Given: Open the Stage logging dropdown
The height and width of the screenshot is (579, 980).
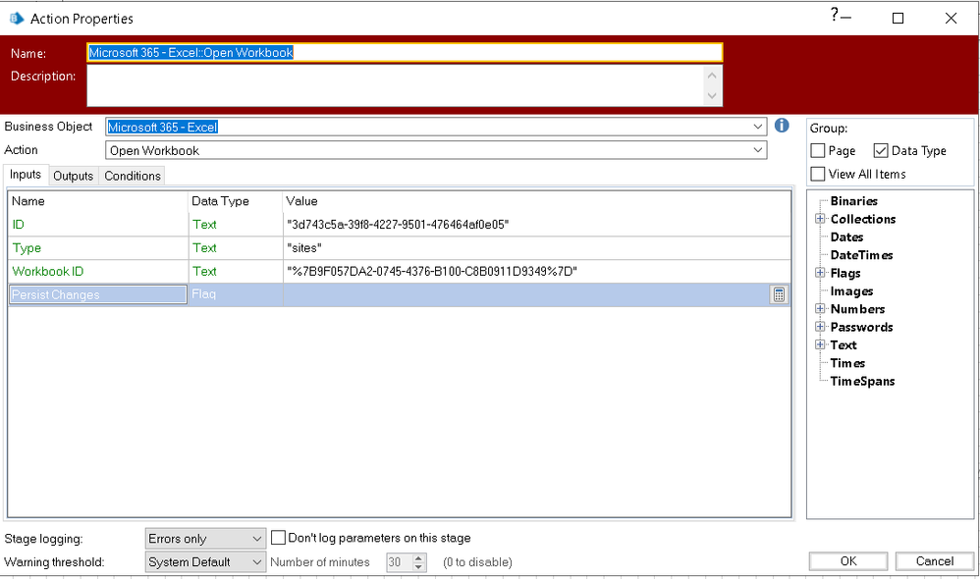Looking at the screenshot, I should (205, 539).
